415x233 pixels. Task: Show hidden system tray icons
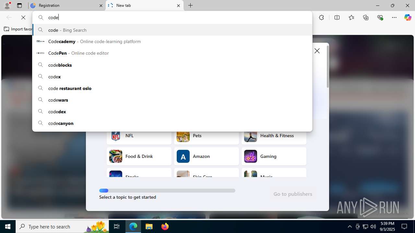coord(350,227)
